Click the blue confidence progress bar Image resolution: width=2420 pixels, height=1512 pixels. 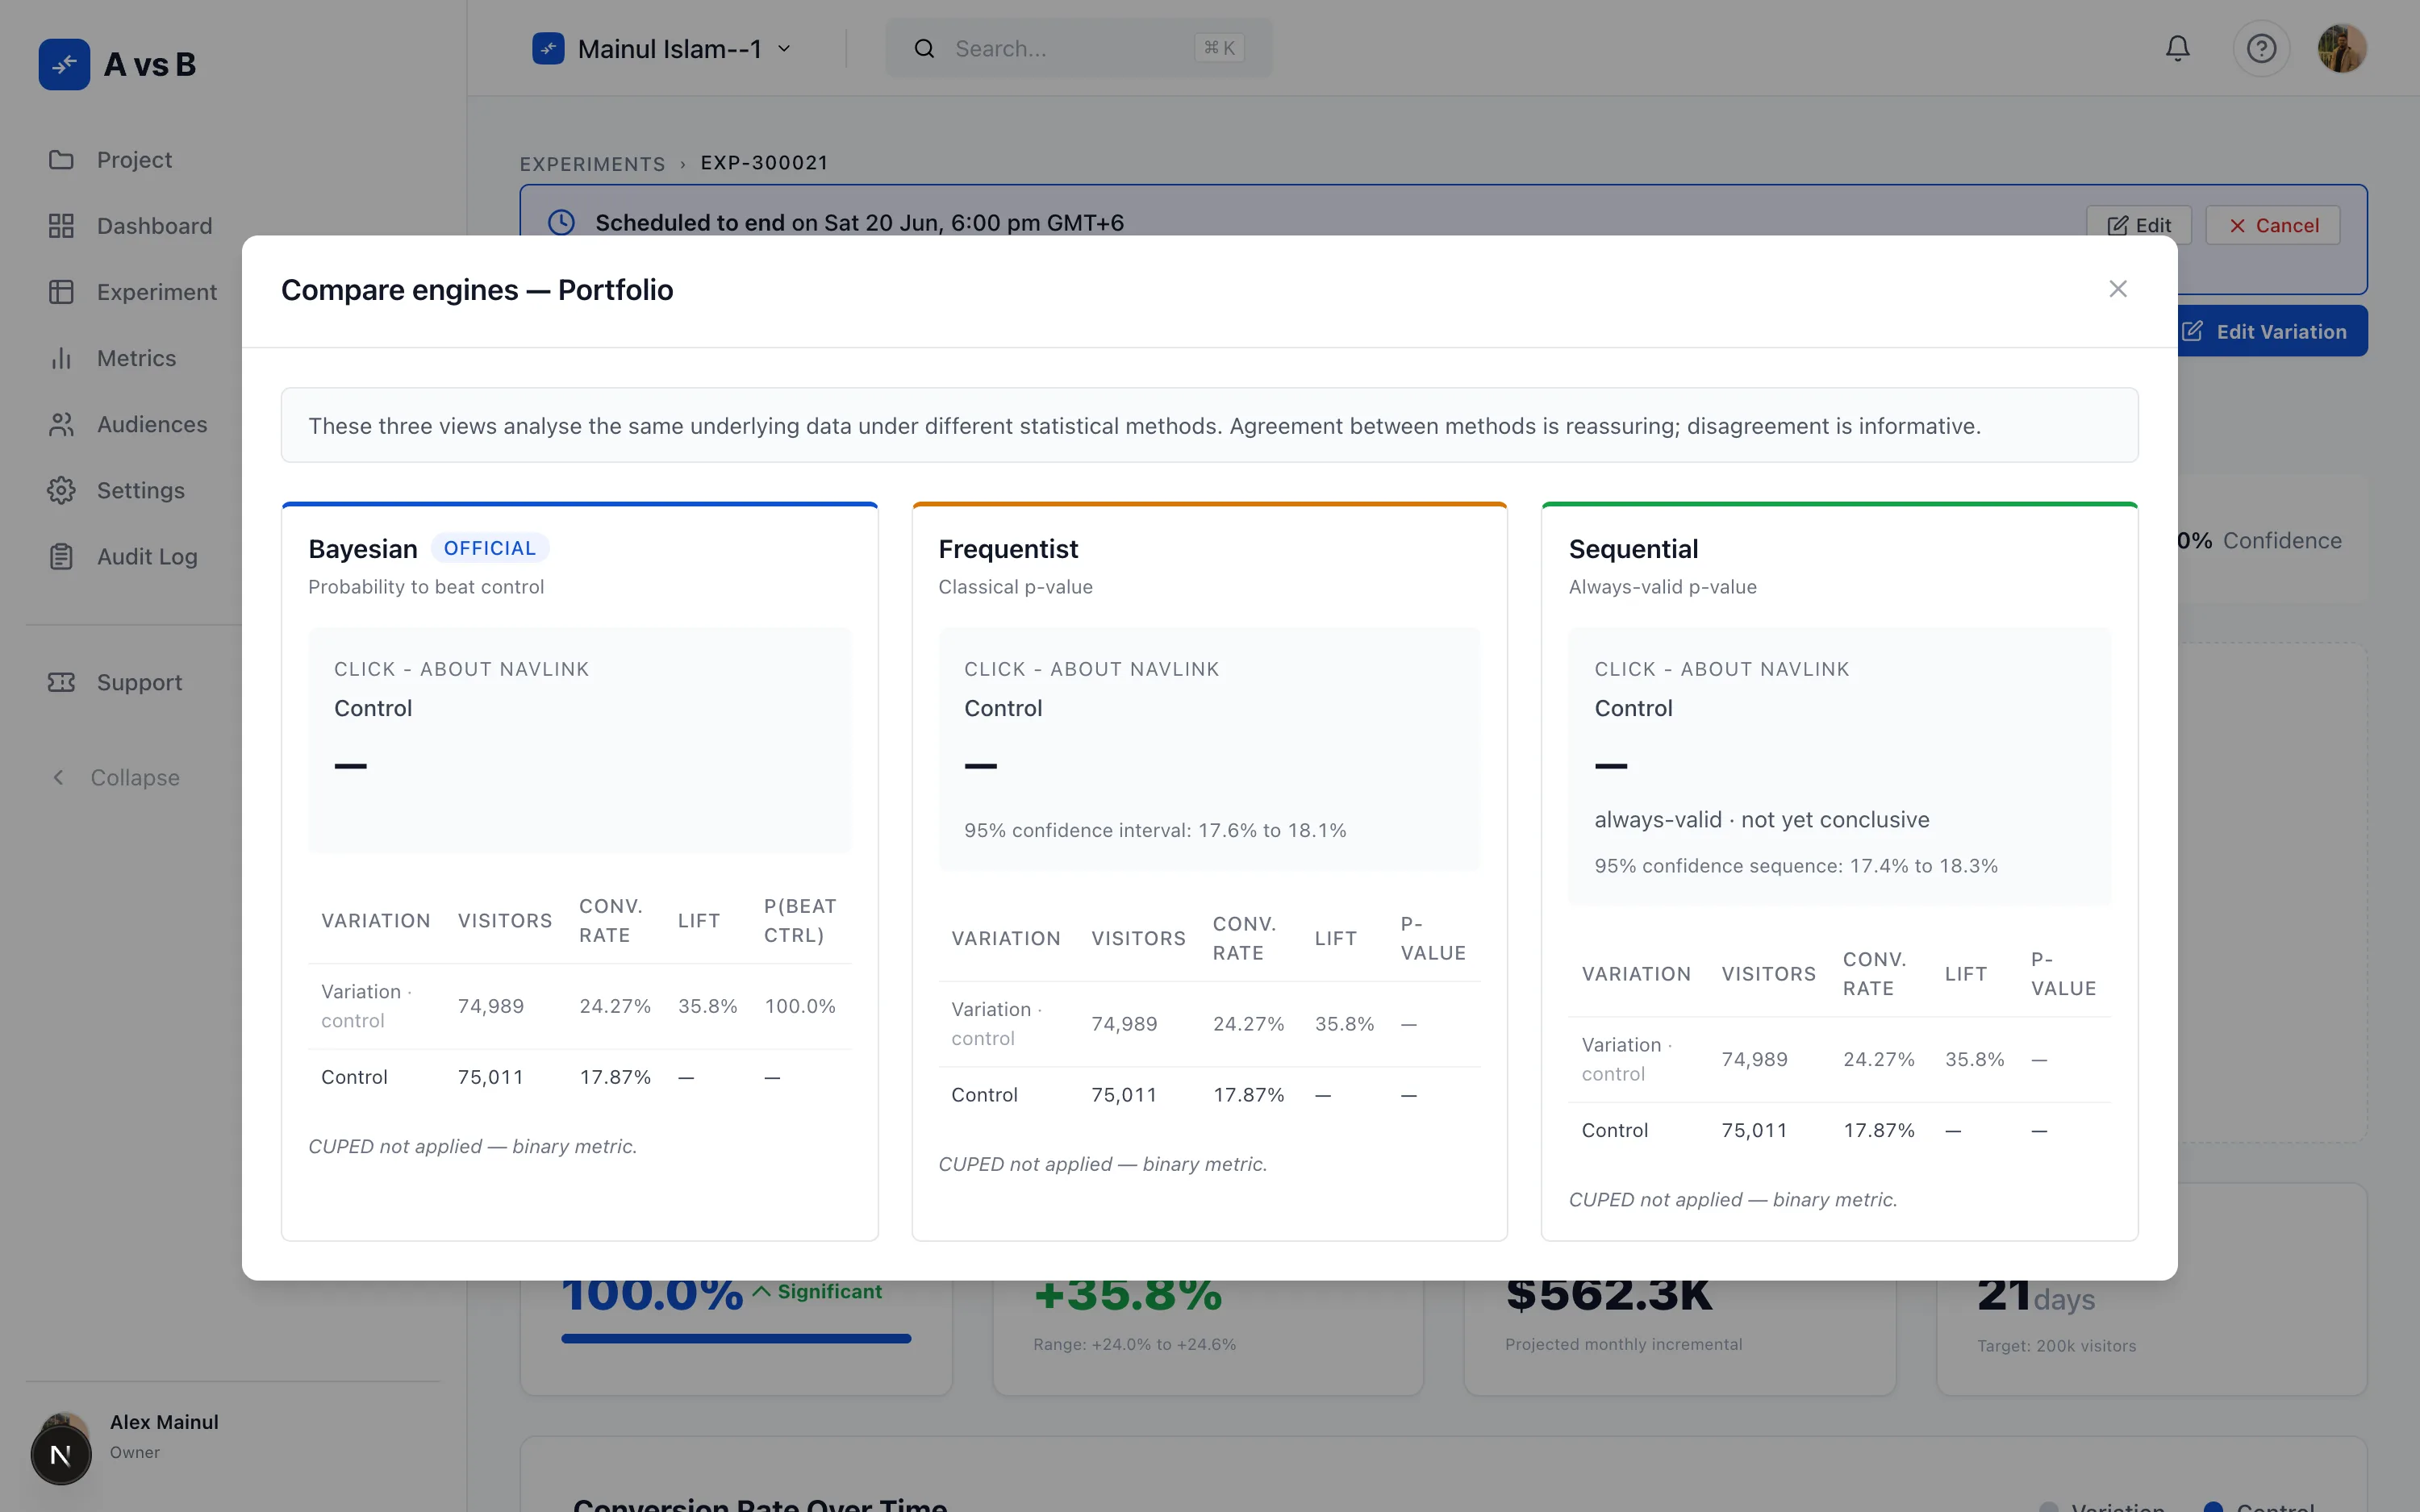(x=736, y=1338)
